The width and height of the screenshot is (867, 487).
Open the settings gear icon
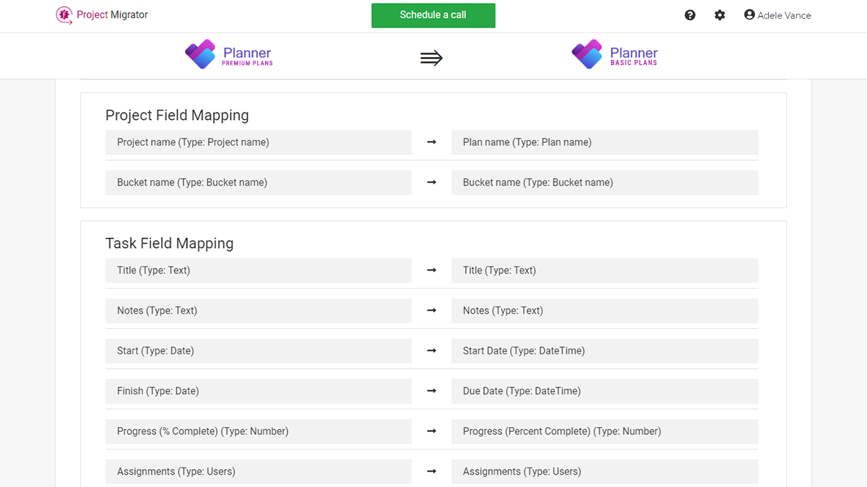pos(720,15)
